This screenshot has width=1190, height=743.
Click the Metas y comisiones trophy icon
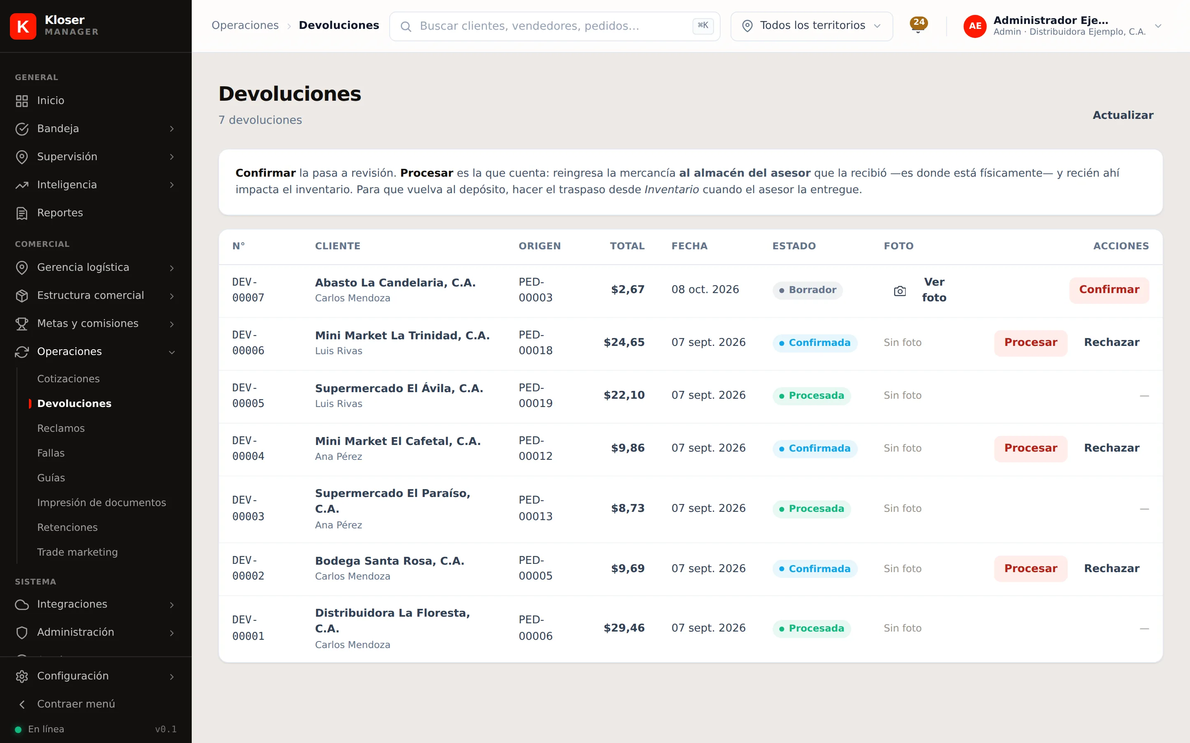(x=21, y=323)
